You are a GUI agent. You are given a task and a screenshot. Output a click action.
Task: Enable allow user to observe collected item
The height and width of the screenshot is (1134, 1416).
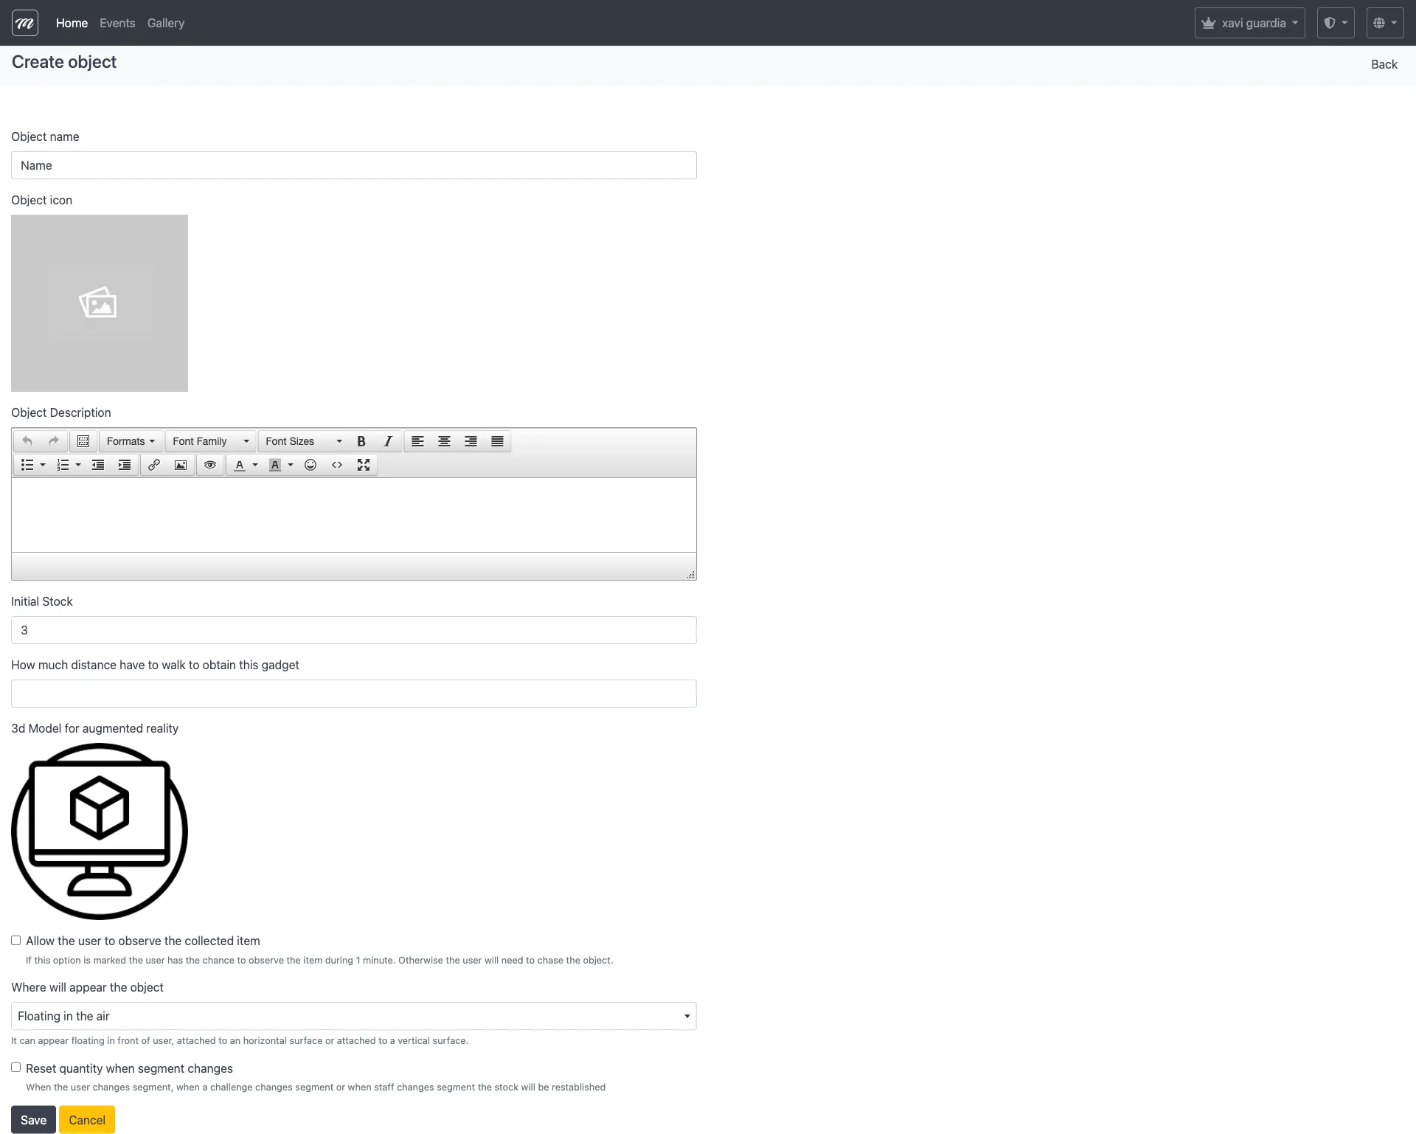pos(15,940)
